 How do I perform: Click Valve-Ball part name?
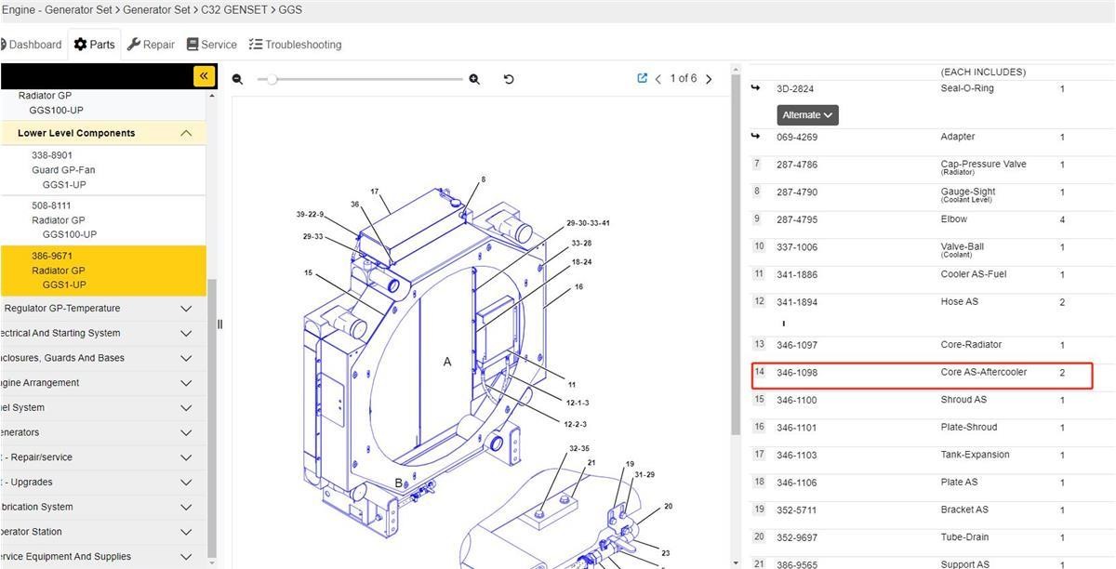[x=962, y=246]
